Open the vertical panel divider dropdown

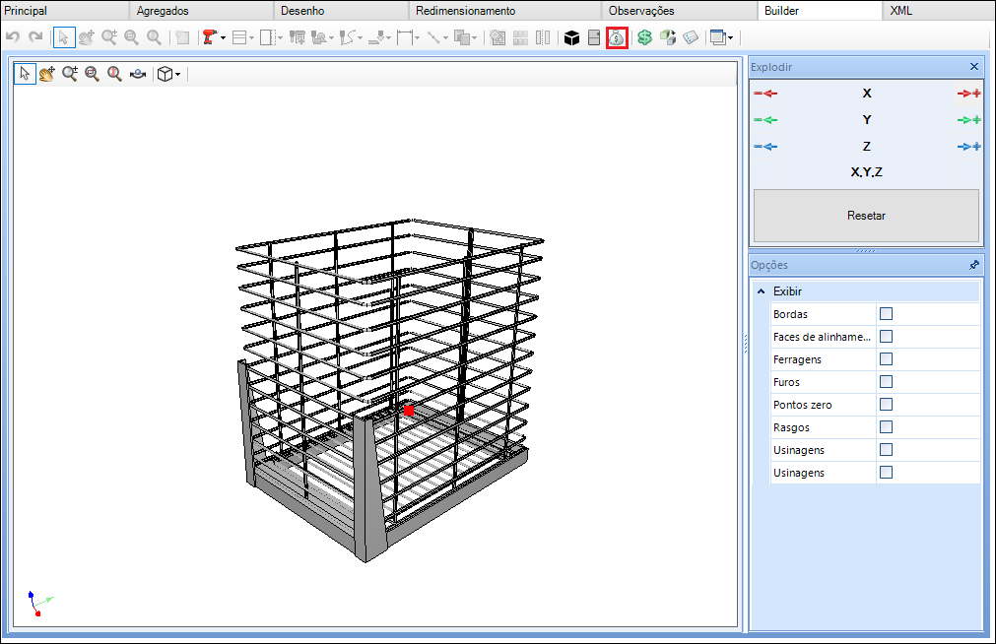pos(280,38)
